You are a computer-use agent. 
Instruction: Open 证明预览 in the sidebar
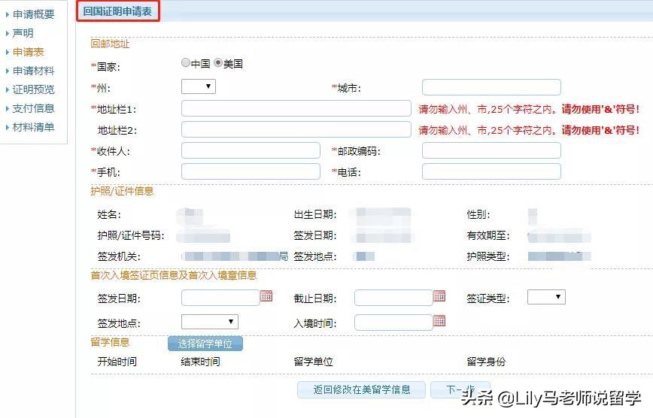click(x=34, y=89)
